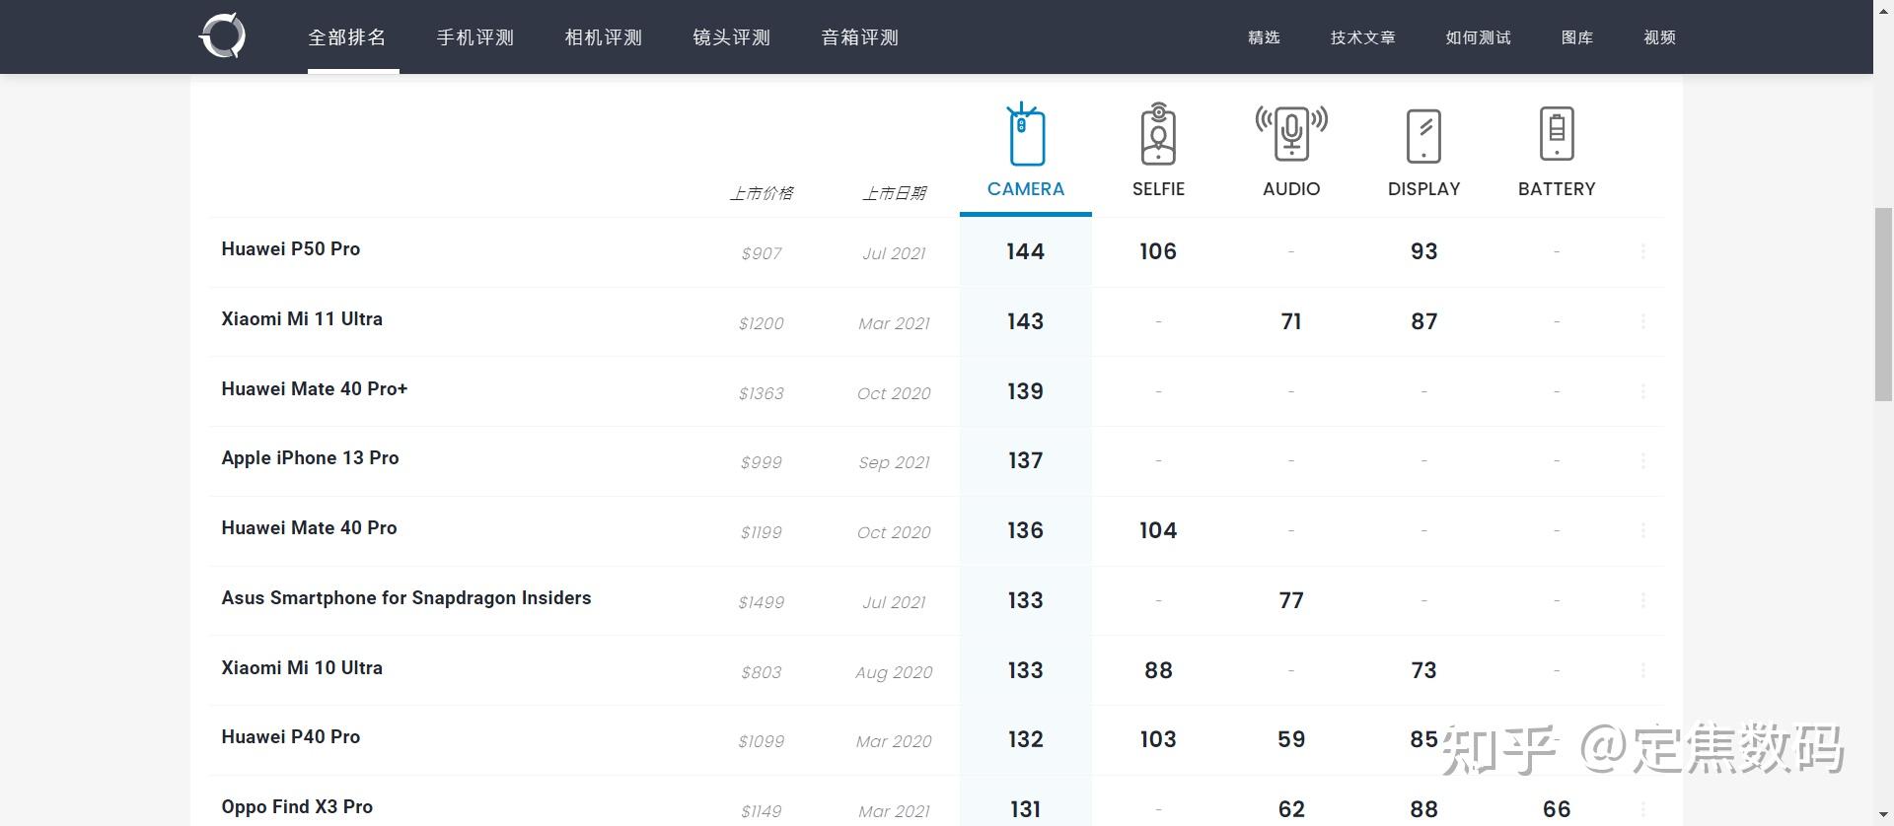Viewport: 1894px width, 826px height.
Task: Click audio score 59 for Huawei P40 Pro
Action: click(1291, 740)
